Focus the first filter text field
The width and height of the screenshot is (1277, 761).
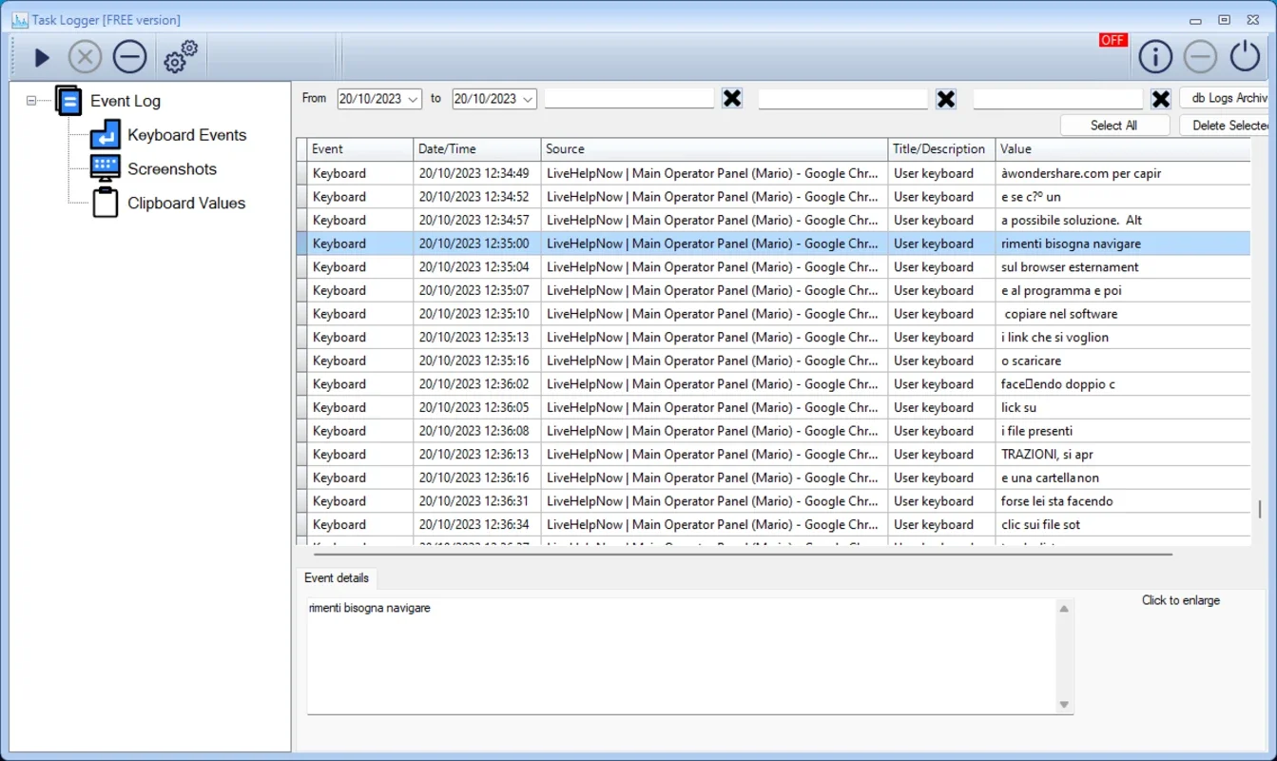[629, 98]
